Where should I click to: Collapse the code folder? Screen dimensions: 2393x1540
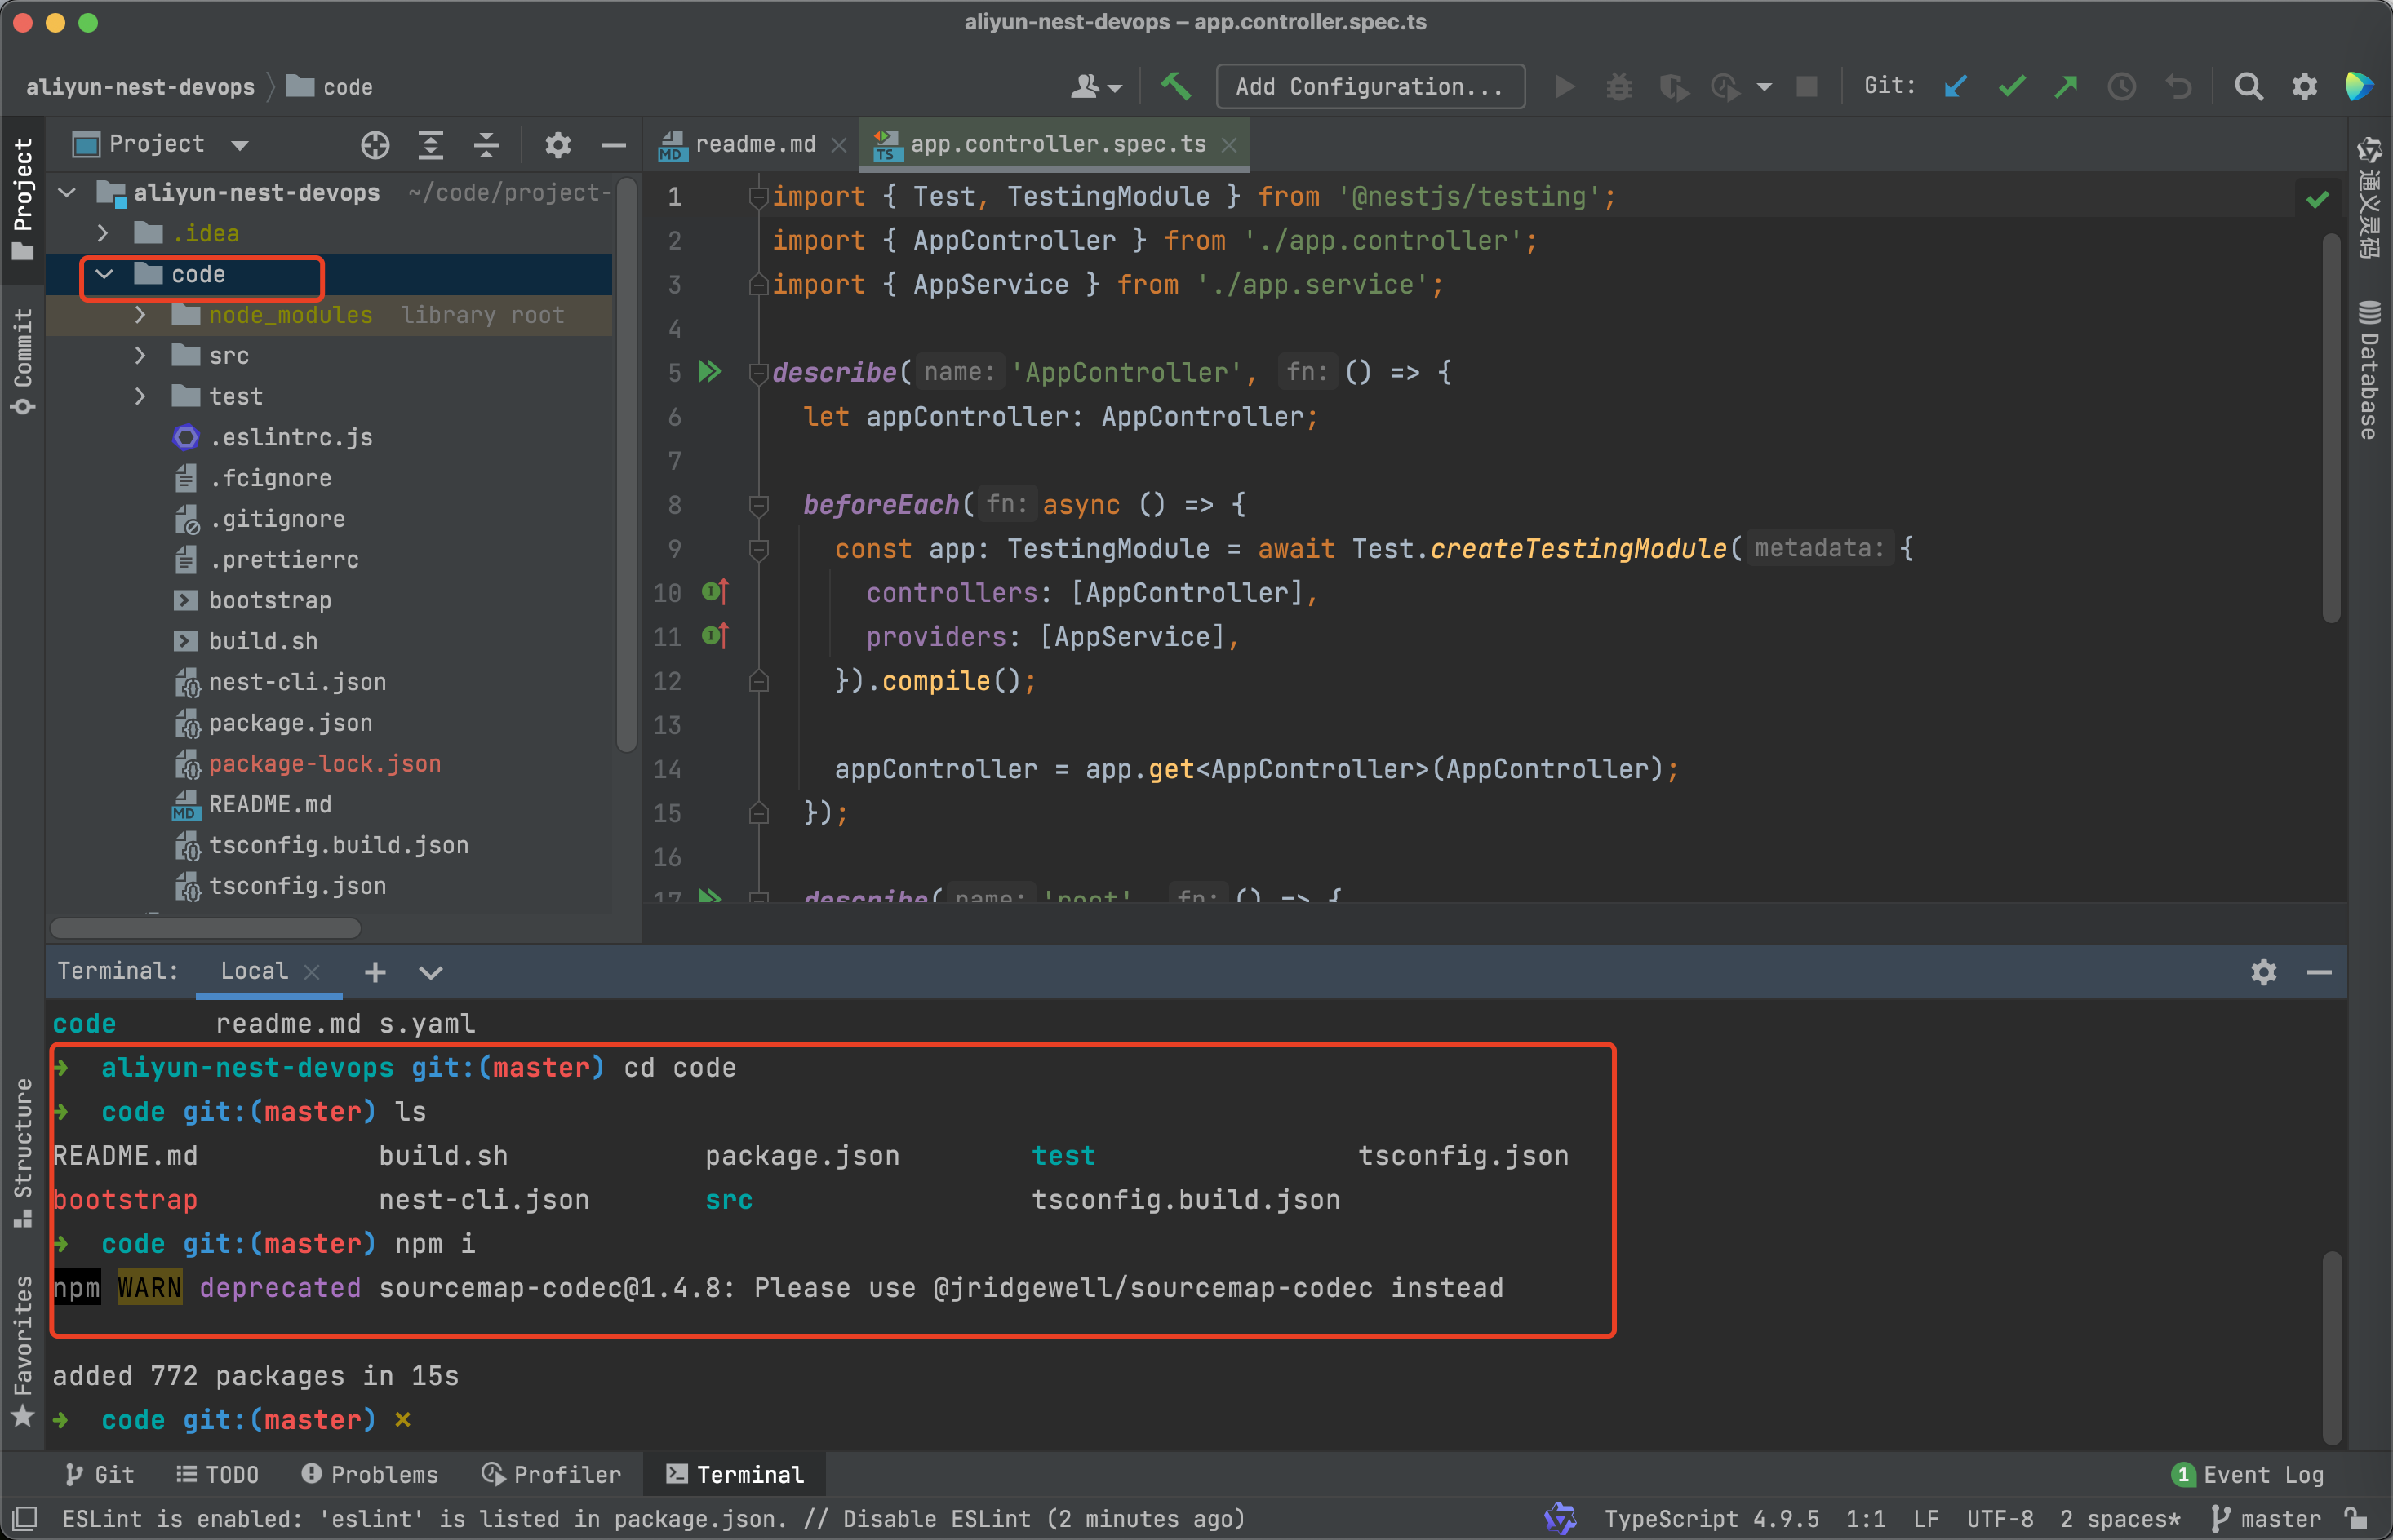coord(104,274)
